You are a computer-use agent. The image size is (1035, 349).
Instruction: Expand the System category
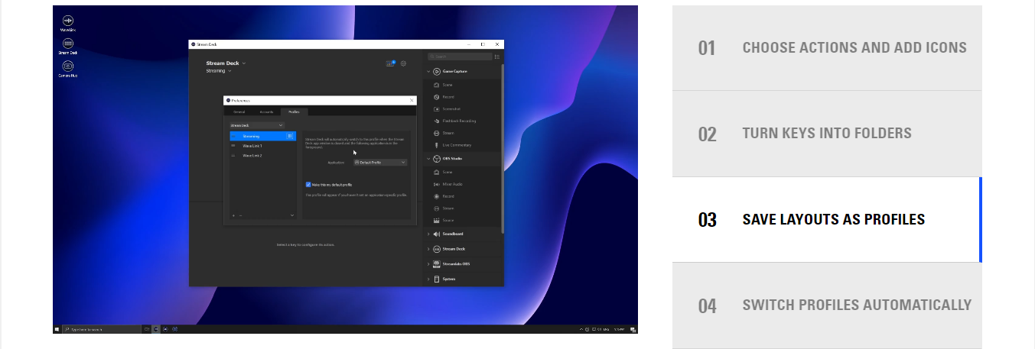pyautogui.click(x=428, y=279)
